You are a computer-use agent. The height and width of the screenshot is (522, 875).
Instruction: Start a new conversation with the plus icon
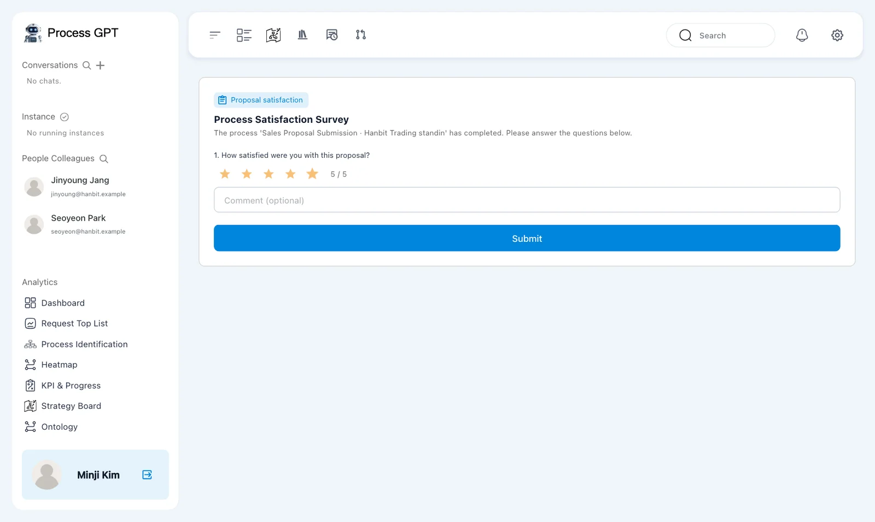(100, 66)
